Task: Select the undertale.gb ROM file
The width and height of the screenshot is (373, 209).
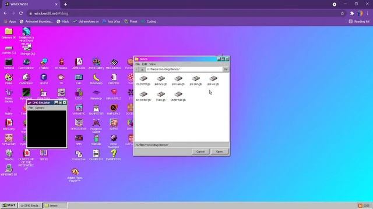Action: [x=178, y=96]
